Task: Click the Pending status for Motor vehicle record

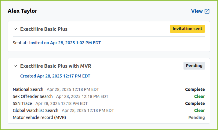Action: (x=196, y=117)
